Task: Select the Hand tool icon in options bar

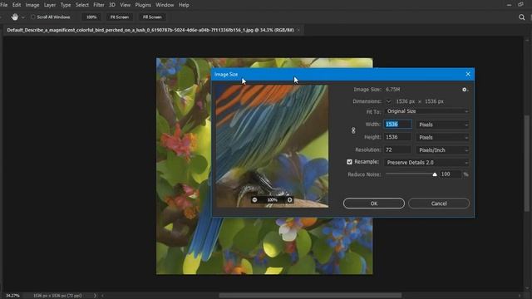Action: tap(15, 17)
